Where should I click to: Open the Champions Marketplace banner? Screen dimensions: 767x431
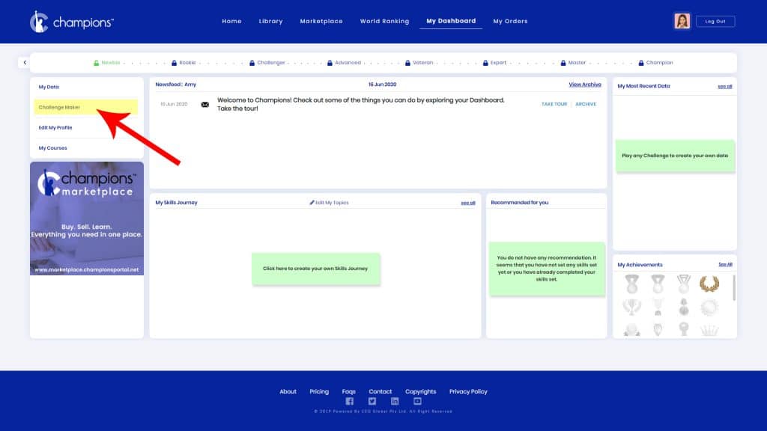87,218
